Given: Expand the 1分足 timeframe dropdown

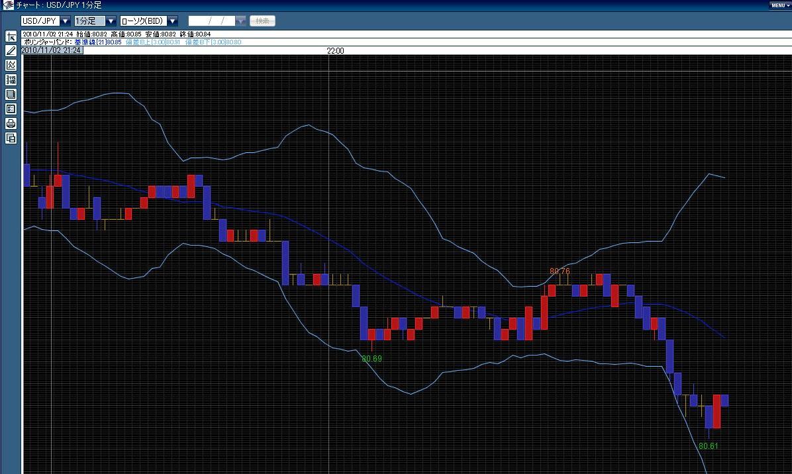Looking at the screenshot, I should click(x=111, y=21).
